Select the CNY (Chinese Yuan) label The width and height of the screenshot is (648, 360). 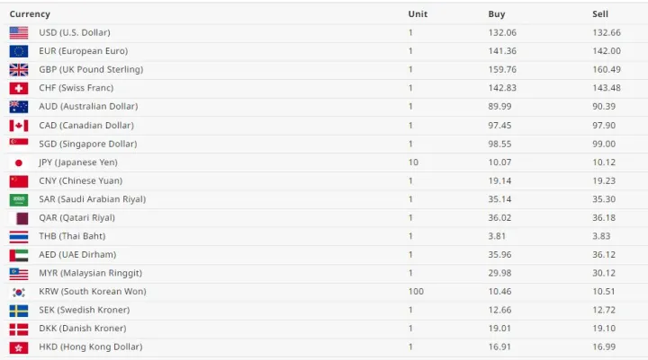click(x=83, y=180)
